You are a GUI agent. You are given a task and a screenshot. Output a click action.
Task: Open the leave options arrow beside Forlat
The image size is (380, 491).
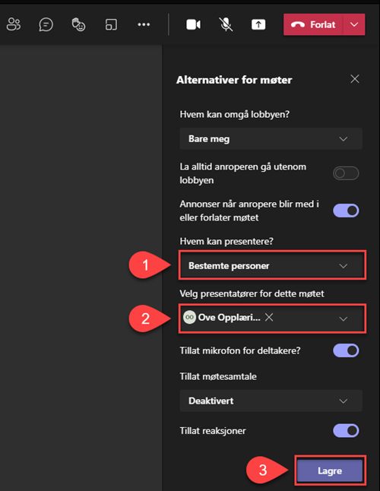tap(354, 24)
